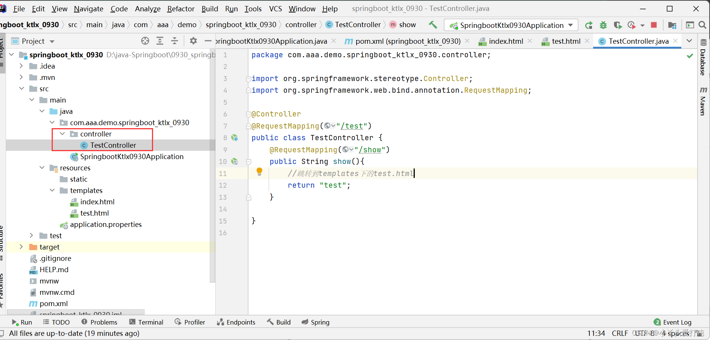This screenshot has height=340, width=710.
Task: Show hidden editor tabs chevron
Action: 689,41
